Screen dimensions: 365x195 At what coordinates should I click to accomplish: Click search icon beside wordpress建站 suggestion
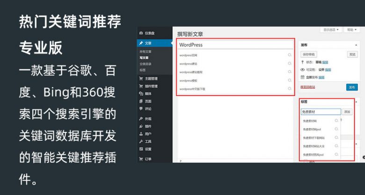point(290,63)
